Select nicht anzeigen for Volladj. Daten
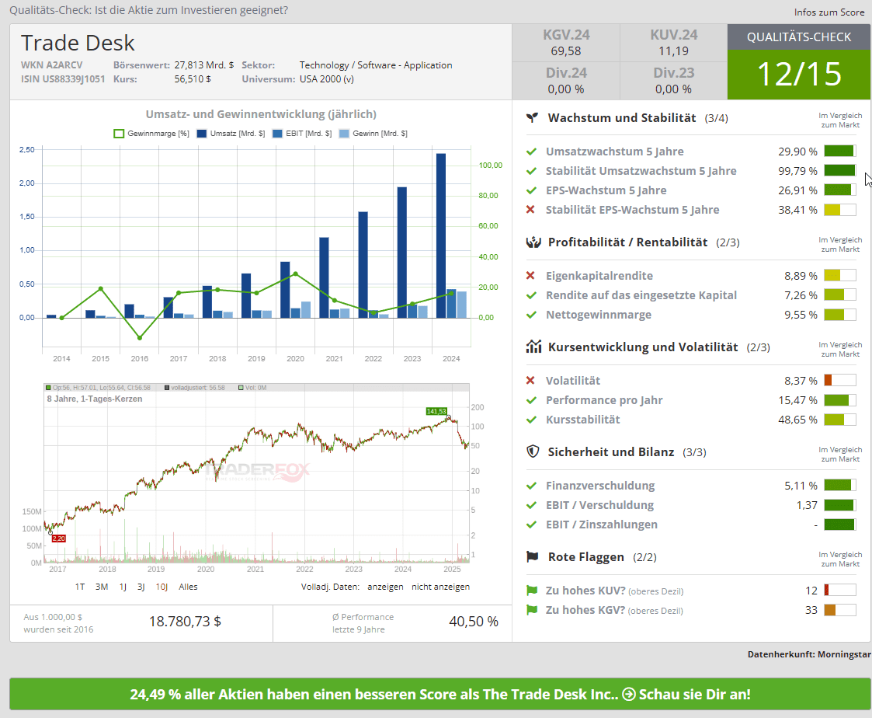Viewport: 872px width, 718px height. (x=440, y=587)
